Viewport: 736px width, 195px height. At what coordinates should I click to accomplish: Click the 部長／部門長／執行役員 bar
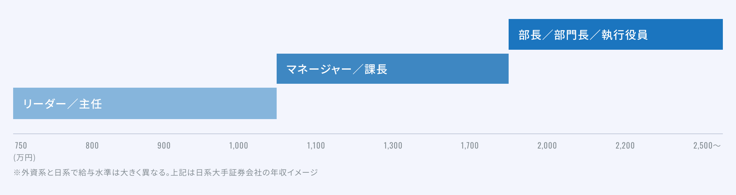pos(616,34)
